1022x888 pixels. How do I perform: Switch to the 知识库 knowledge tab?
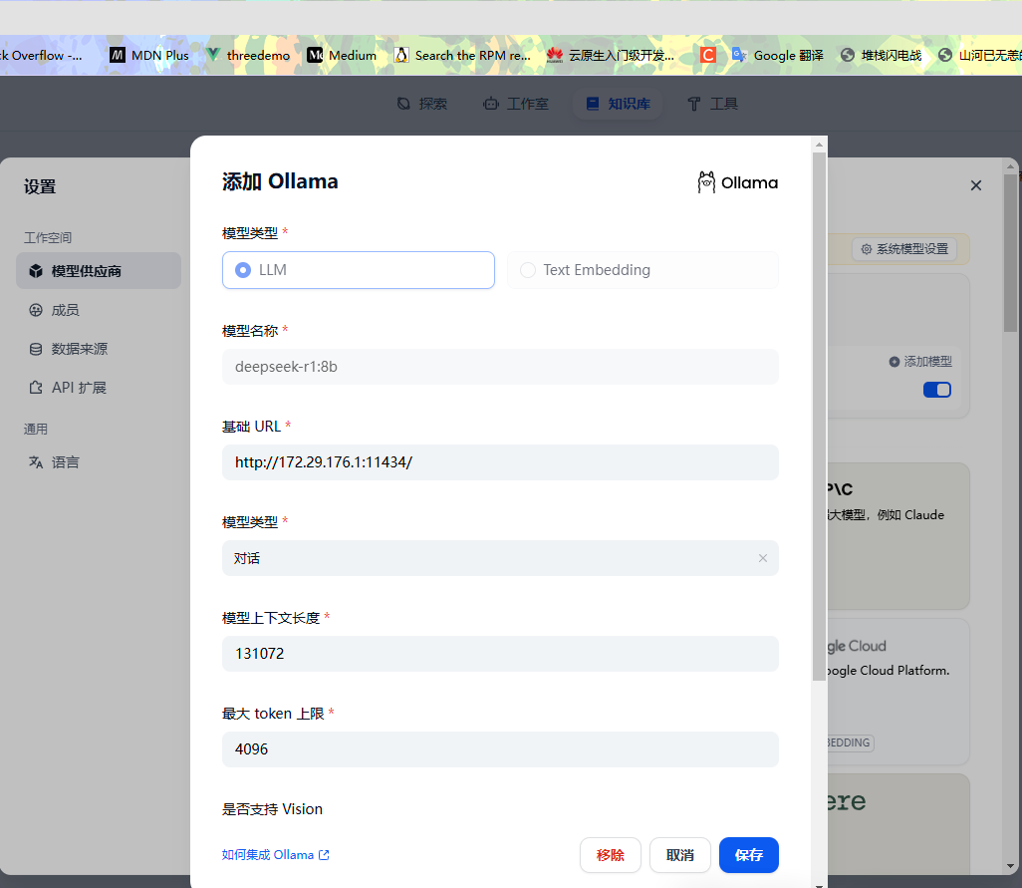click(x=618, y=104)
